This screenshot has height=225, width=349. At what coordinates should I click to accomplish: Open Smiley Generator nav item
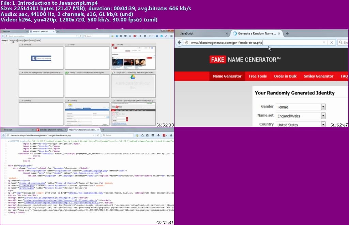[319, 76]
